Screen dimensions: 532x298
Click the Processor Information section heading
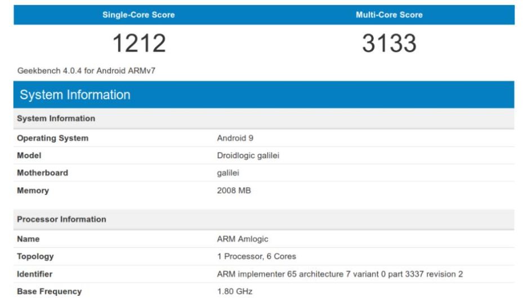[61, 219]
